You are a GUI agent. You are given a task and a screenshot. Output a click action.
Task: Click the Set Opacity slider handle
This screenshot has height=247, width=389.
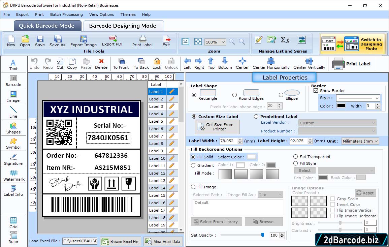(263, 235)
